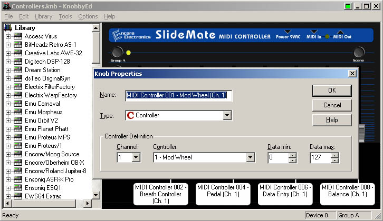The width and height of the screenshot is (383, 221).
Task: Open the Help menu in menu bar
Action: click(x=109, y=16)
